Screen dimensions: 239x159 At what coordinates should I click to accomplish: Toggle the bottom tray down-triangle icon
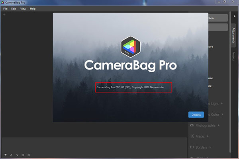tap(6, 155)
